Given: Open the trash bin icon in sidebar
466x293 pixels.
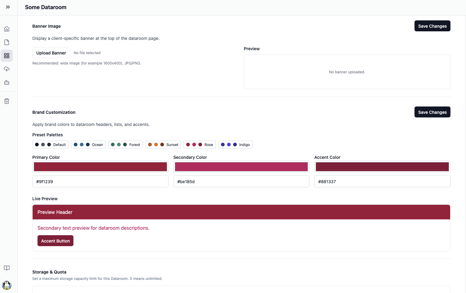Looking at the screenshot, I should click(x=7, y=101).
